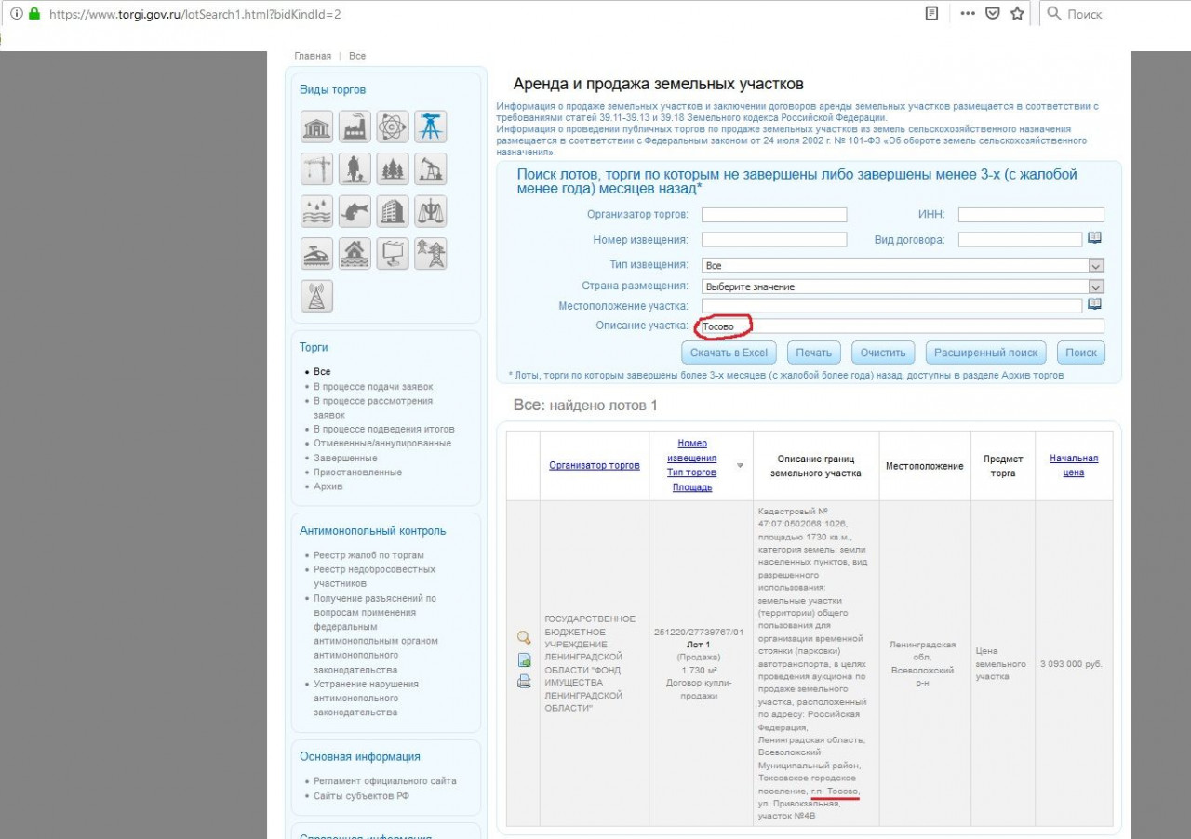Sort by Организатор торгов column link

(x=595, y=465)
